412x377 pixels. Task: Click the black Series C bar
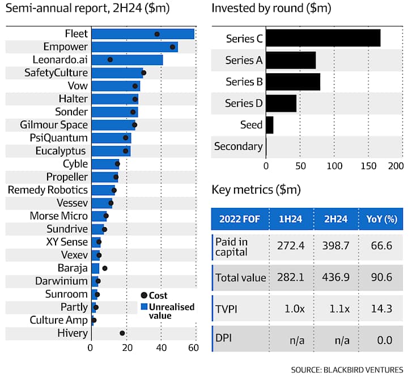323,38
